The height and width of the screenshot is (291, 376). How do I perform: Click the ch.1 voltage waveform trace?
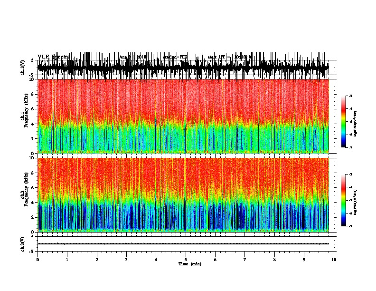(x=183, y=68)
